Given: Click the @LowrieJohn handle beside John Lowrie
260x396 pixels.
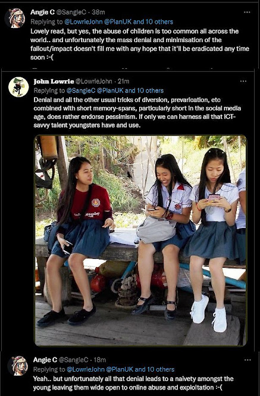Looking at the screenshot, I should (93, 81).
